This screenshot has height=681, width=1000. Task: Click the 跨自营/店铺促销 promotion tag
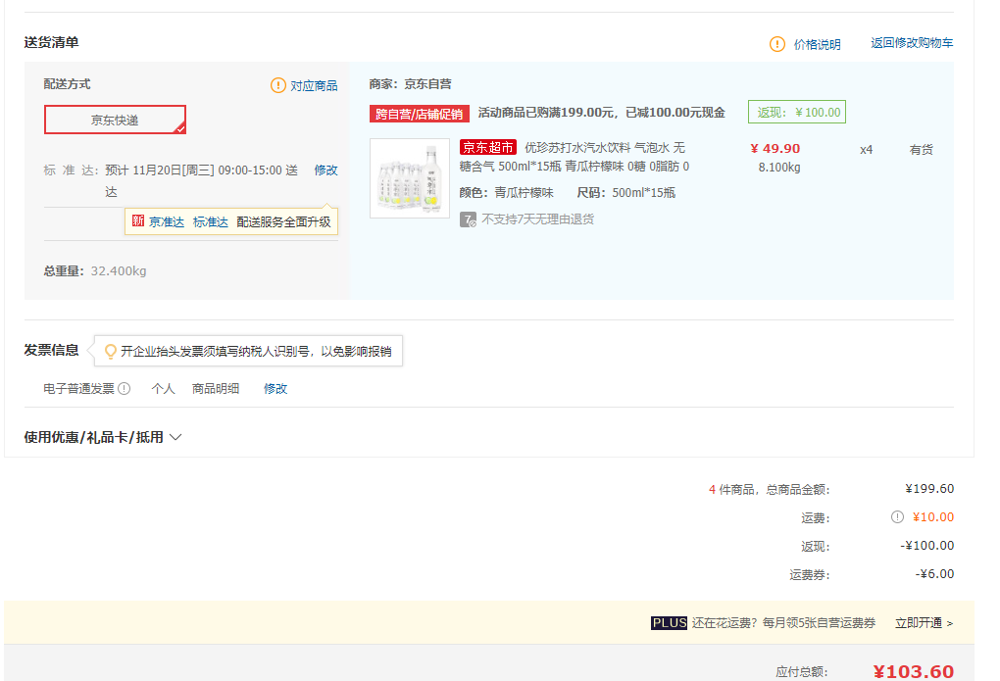[x=420, y=114]
